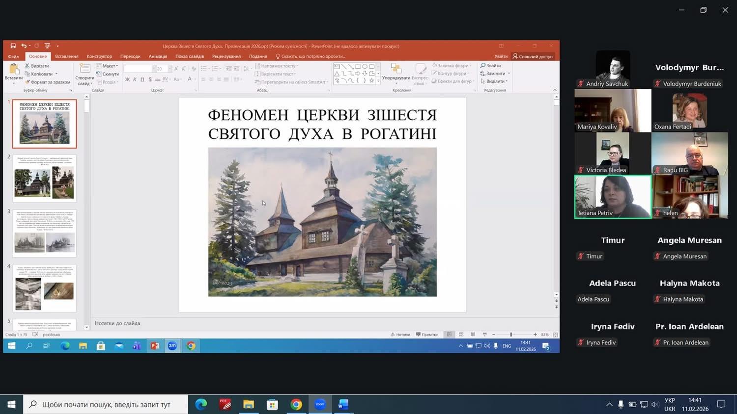
Task: Toggle bold formatting (Ж)
Action: pos(127,79)
